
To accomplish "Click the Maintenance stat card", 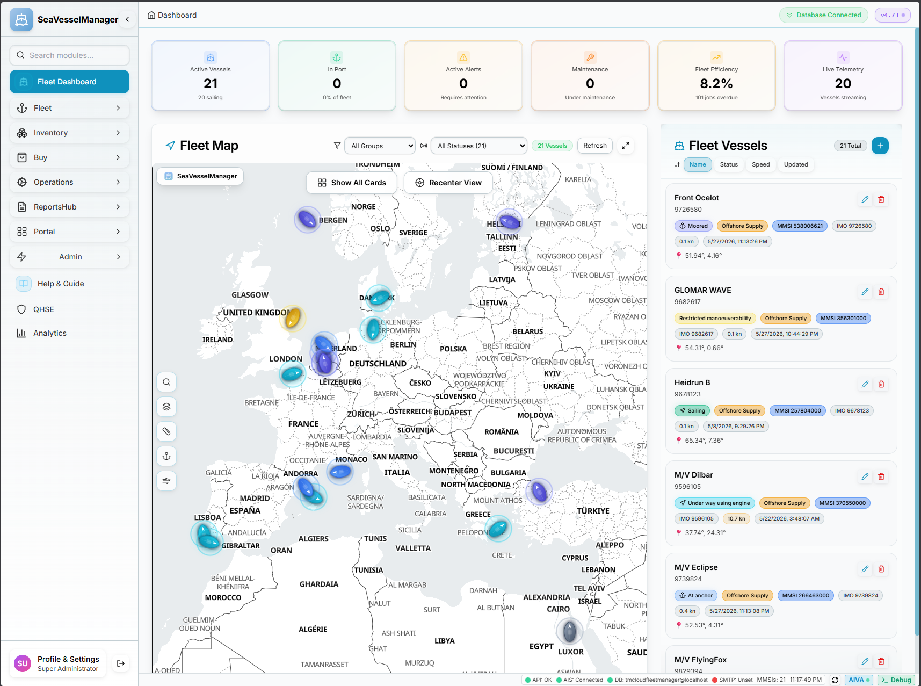I will (590, 76).
